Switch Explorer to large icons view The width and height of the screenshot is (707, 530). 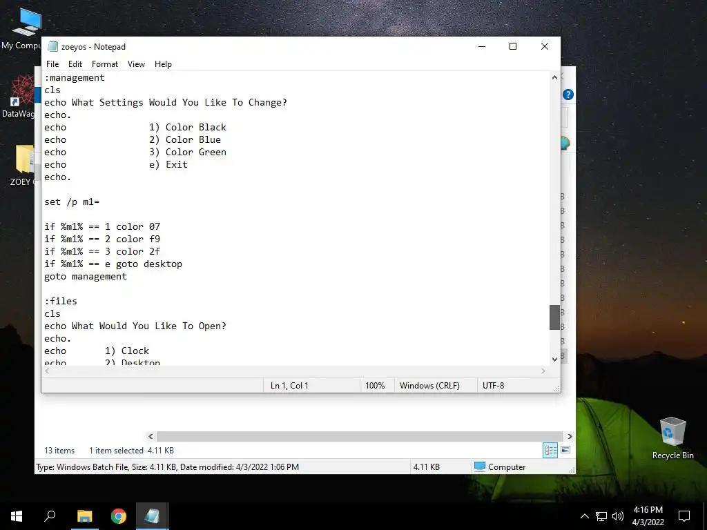[565, 450]
